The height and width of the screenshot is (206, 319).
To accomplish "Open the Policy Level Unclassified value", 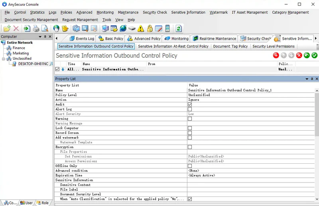I will [x=251, y=95].
